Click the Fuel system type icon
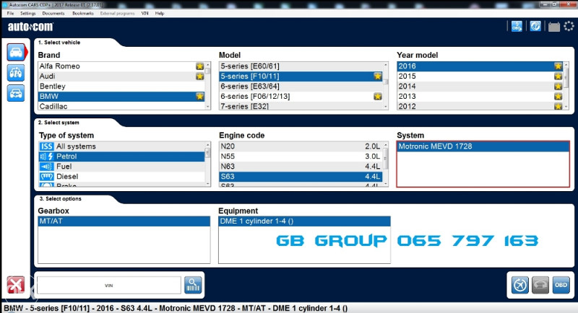The image size is (578, 313). [x=46, y=167]
